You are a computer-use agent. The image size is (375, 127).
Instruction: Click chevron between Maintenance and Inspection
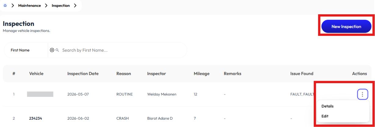point(46,5)
